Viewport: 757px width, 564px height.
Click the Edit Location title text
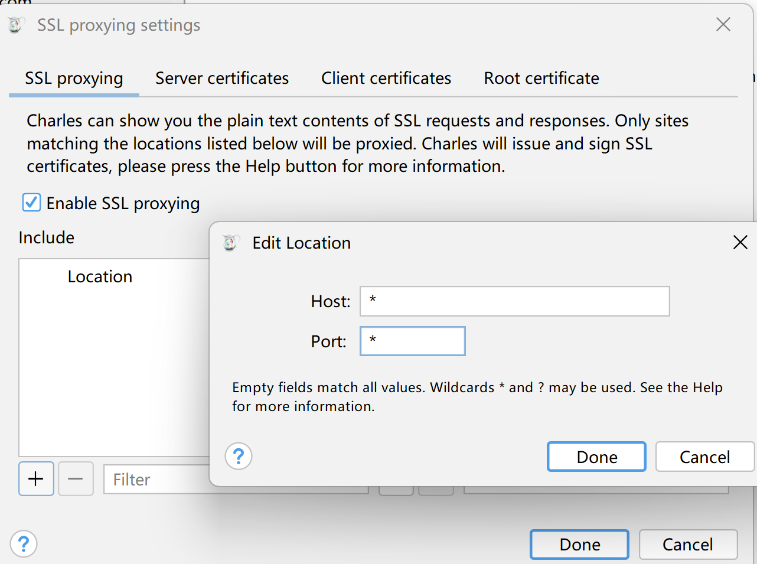click(x=302, y=243)
